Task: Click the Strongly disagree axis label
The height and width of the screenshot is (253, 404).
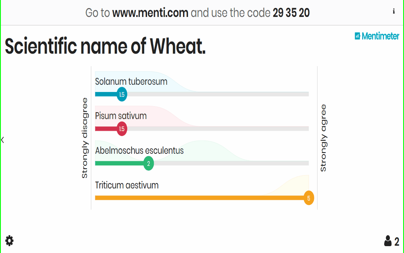Action: (x=84, y=138)
